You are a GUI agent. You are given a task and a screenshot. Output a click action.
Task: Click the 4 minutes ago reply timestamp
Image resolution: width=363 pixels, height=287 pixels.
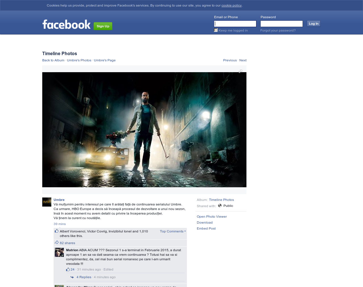105,277
